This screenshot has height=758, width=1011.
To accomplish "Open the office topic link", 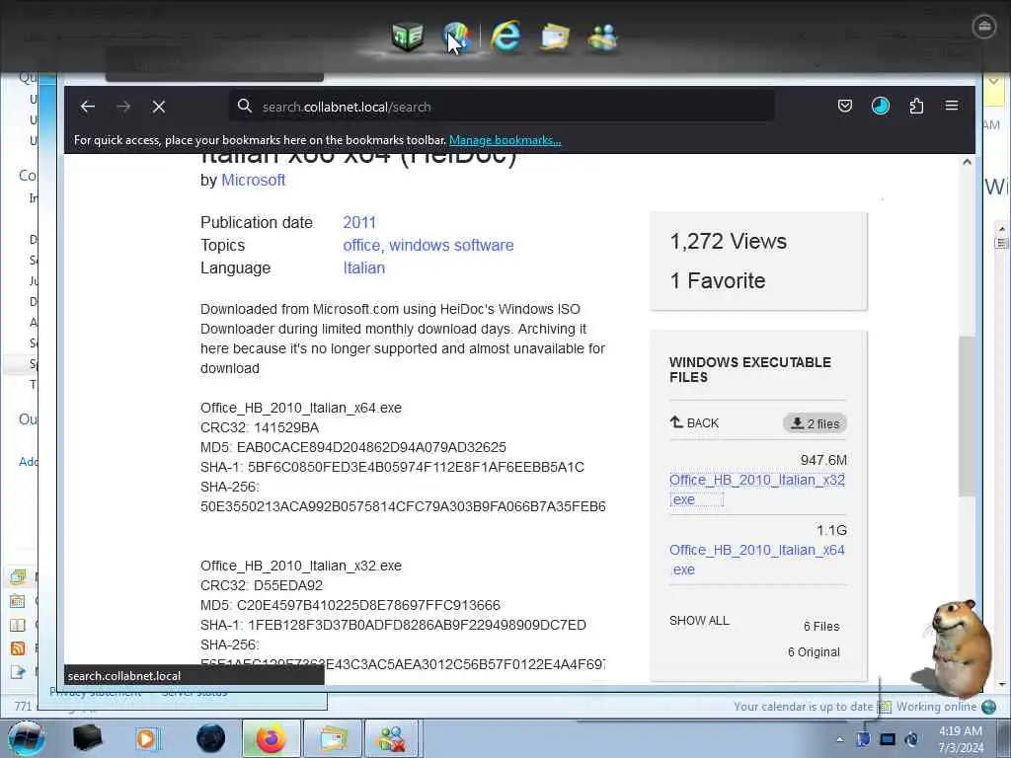I will pos(361,245).
